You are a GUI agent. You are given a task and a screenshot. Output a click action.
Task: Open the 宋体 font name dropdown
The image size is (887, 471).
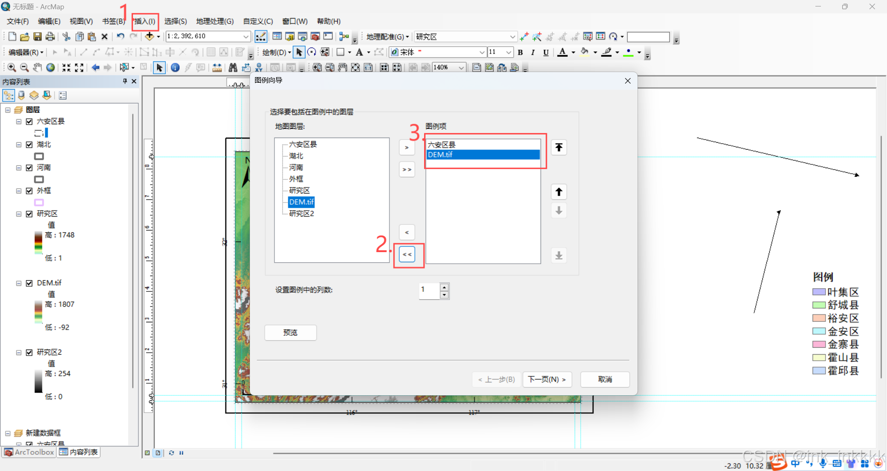coord(482,52)
